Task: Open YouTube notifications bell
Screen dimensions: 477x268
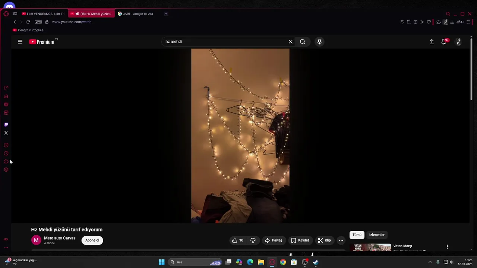Action: click(x=444, y=42)
